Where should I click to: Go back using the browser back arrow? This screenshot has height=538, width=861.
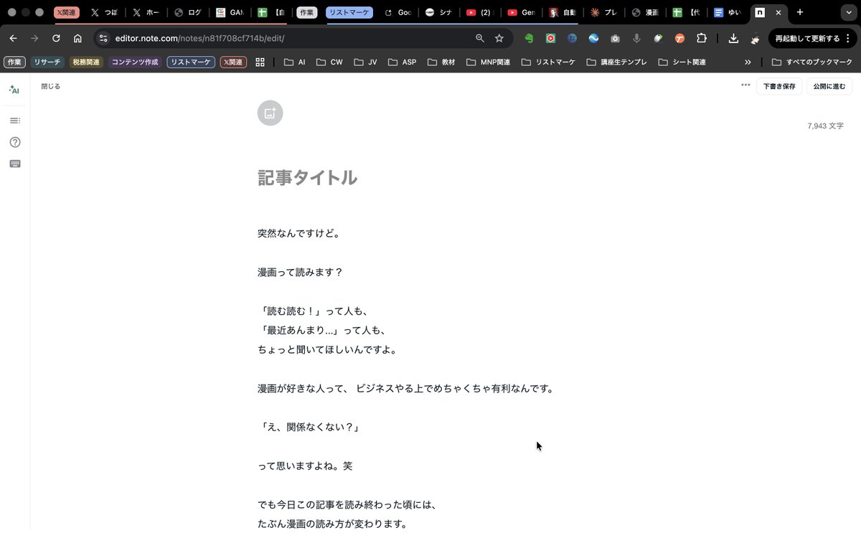[x=14, y=38]
